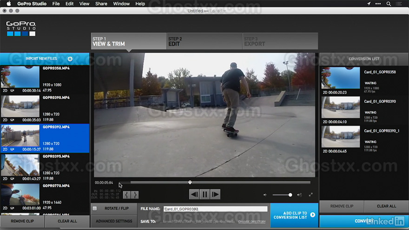Click Clear All under the import list
This screenshot has width=409, height=230.
pos(67,221)
